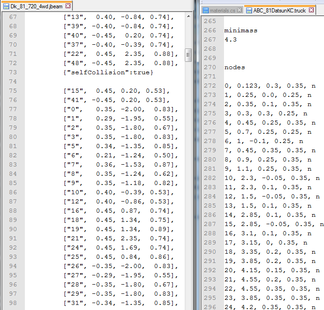This screenshot has height=310, width=324.
Task: Click node "15" line in the jbeam file
Action: (x=117, y=91)
